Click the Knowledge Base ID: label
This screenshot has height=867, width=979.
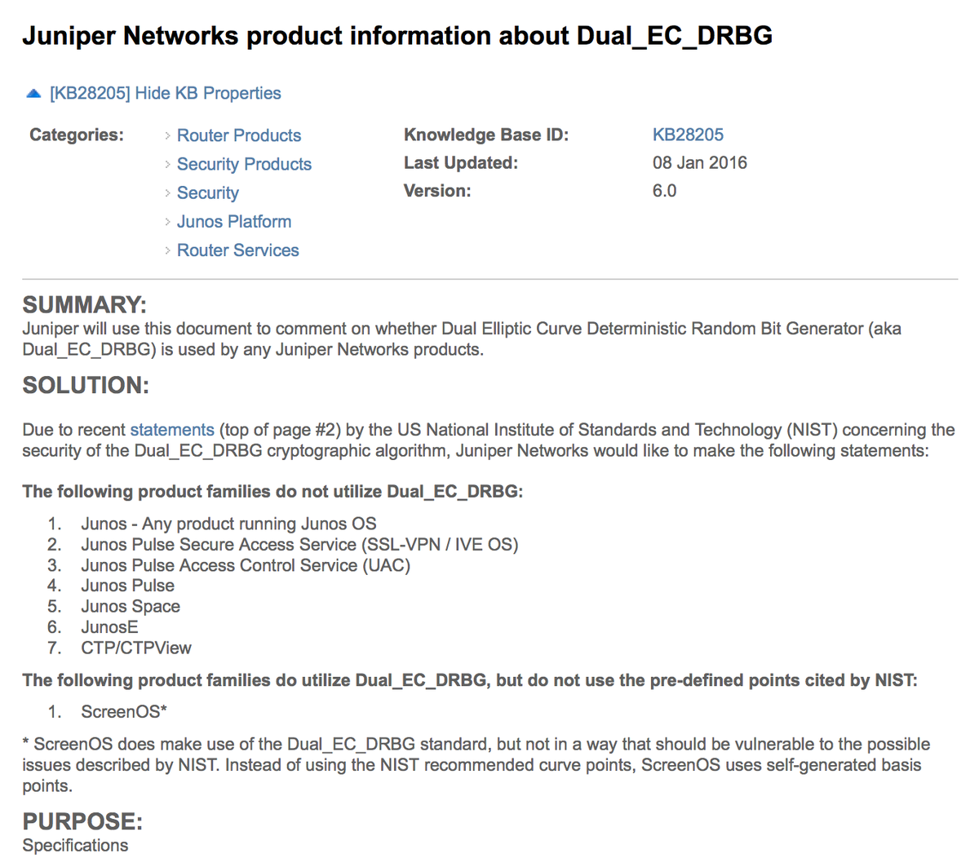pos(486,135)
